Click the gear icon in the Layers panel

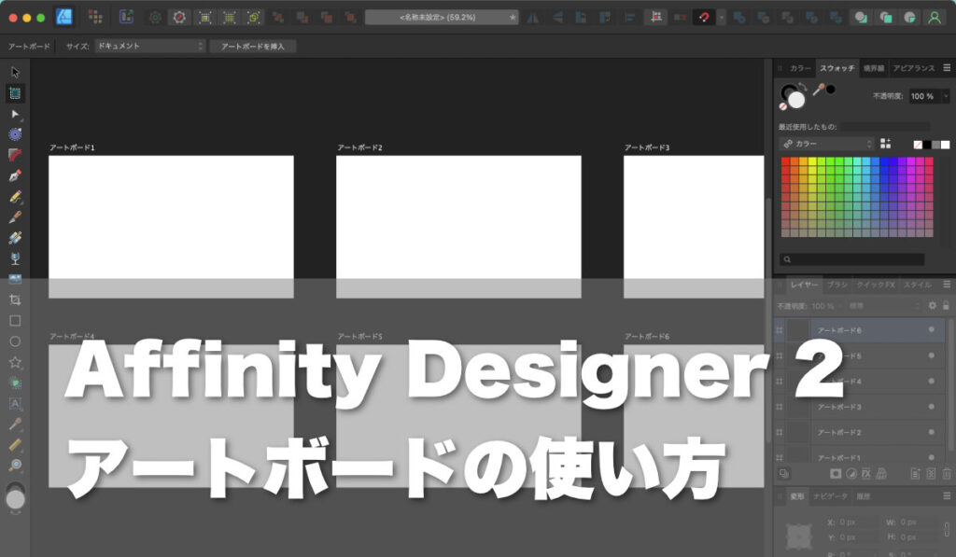933,305
